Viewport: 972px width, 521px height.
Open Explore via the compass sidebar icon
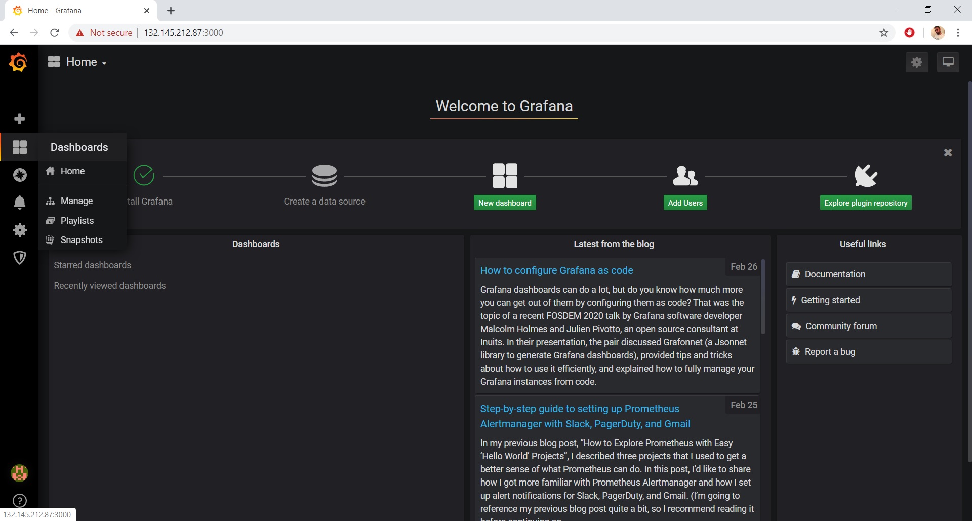pyautogui.click(x=20, y=175)
